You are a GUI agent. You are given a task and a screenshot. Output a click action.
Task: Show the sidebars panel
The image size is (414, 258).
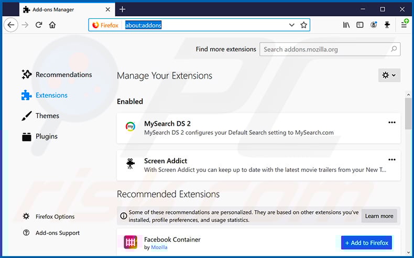(360, 25)
